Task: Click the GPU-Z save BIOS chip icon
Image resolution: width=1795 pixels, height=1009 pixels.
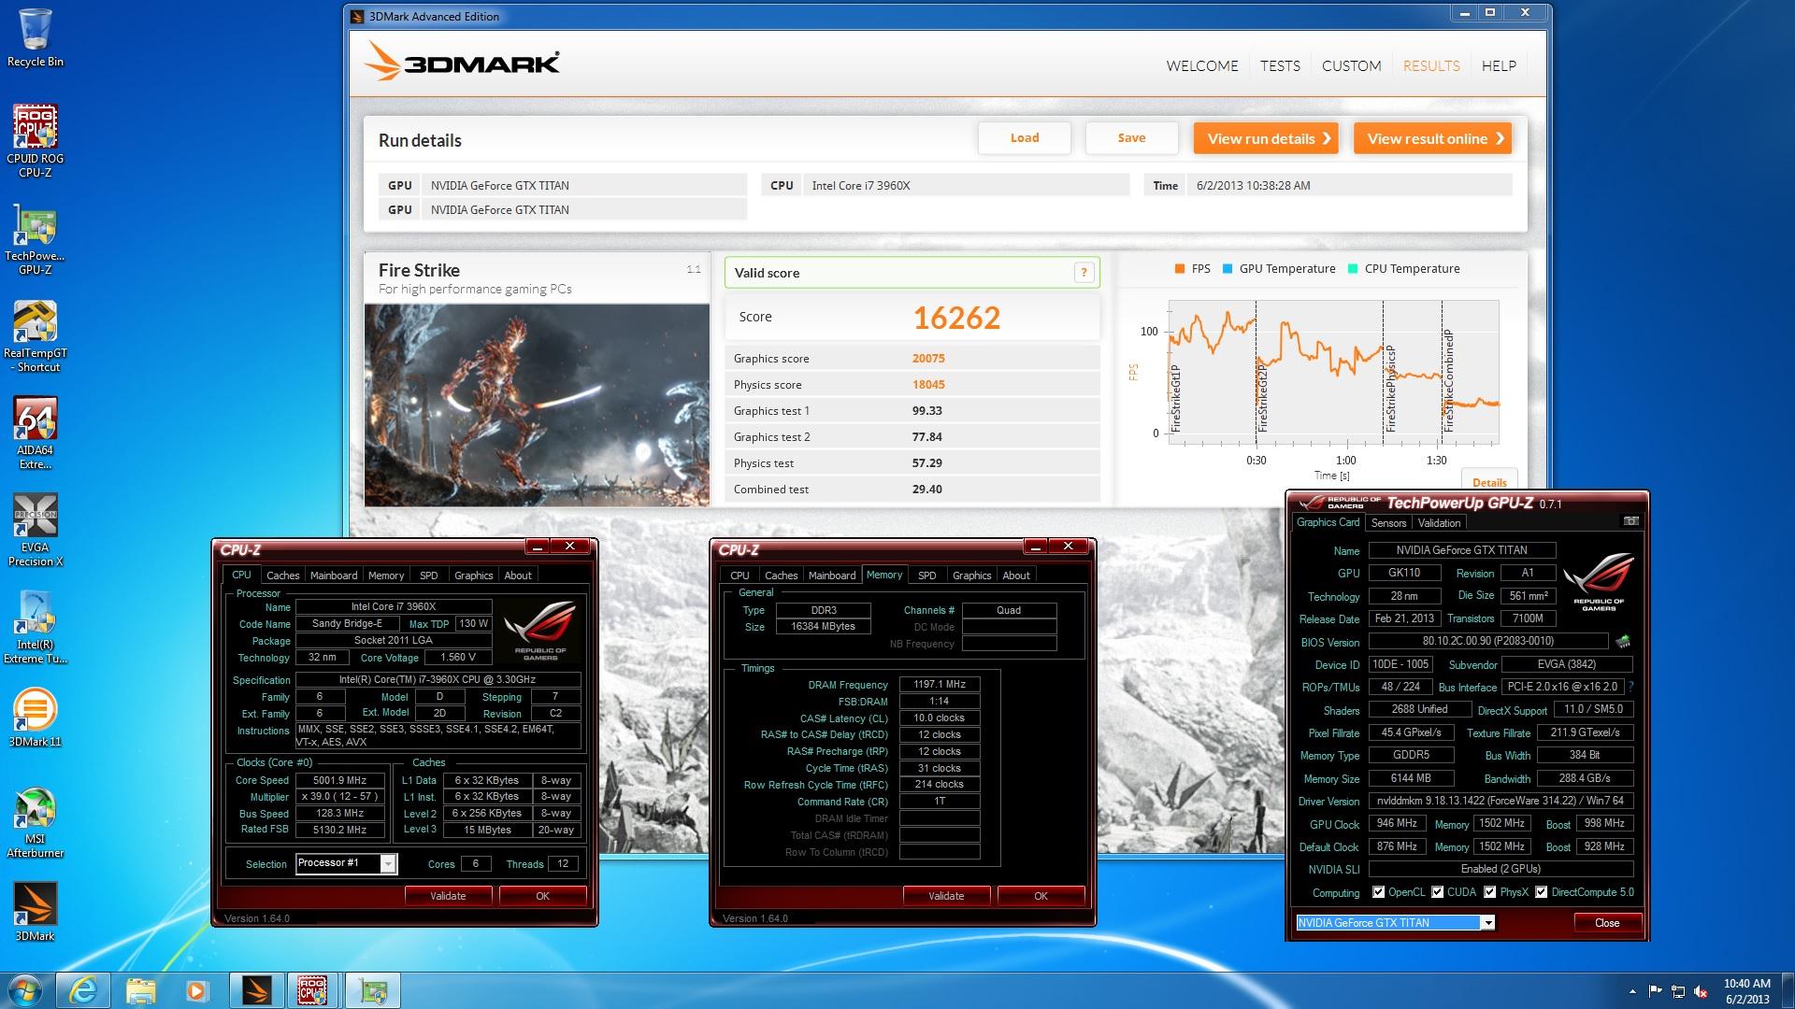Action: click(x=1623, y=642)
